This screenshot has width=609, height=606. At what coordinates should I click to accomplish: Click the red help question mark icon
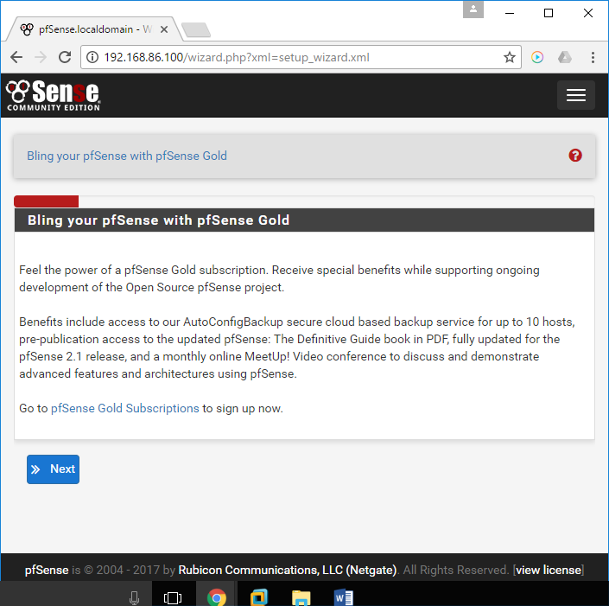(x=575, y=156)
